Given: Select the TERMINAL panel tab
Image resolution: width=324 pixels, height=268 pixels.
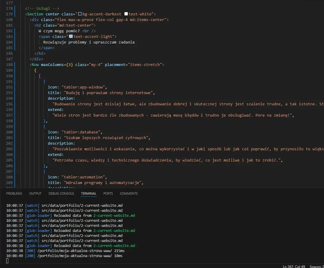Looking at the screenshot, I should 89,193.
